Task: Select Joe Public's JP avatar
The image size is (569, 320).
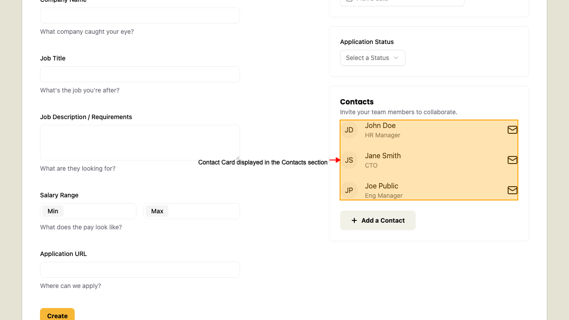Action: coord(349,190)
